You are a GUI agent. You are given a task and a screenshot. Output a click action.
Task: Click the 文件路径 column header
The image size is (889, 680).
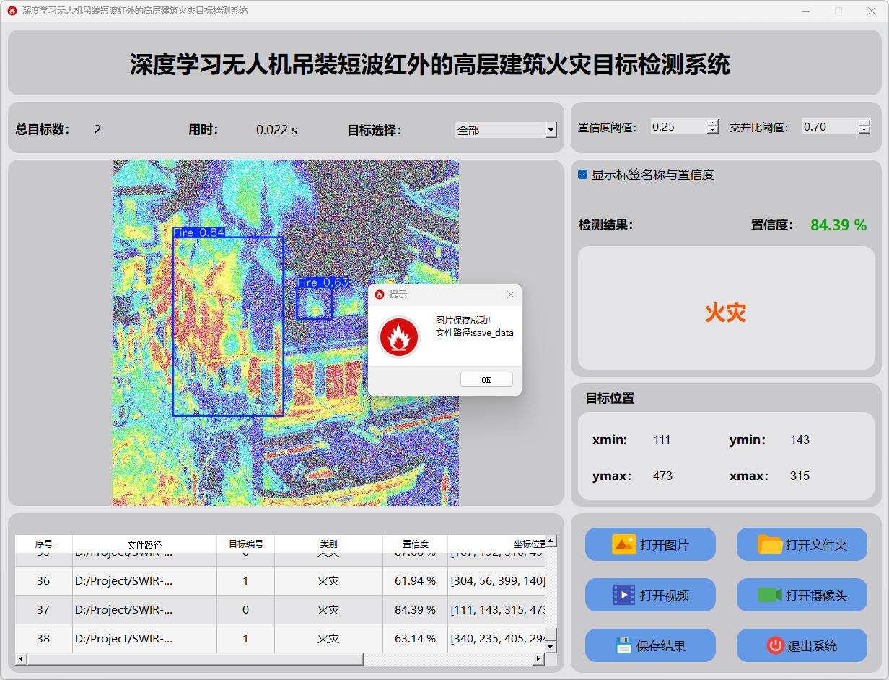tap(144, 544)
